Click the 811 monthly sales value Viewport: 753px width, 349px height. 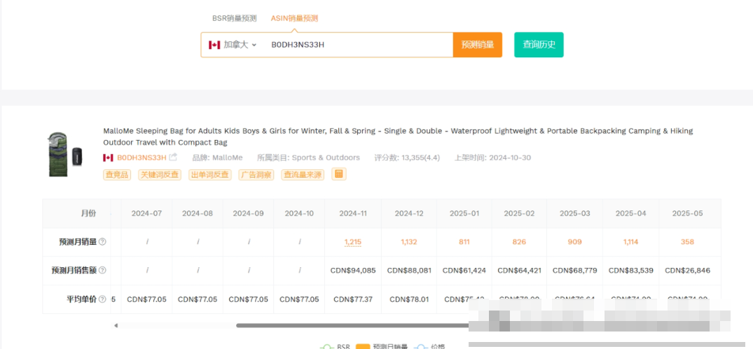point(464,242)
